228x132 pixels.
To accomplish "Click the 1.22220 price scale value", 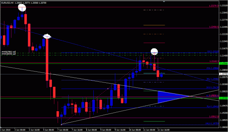I will [224, 34].
